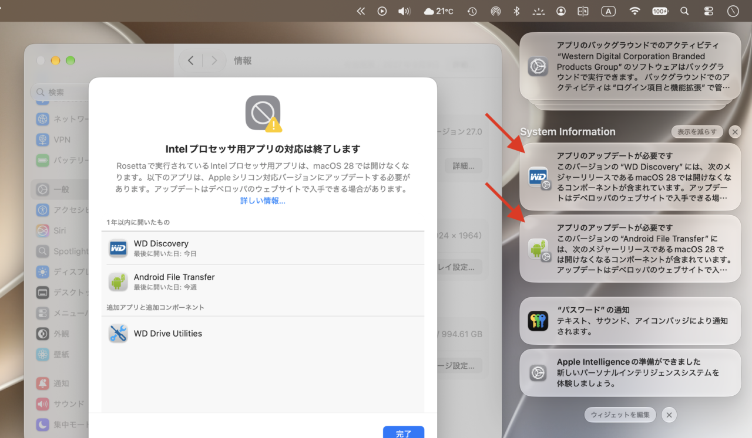Open AirDrop status menu bar icon

point(496,11)
